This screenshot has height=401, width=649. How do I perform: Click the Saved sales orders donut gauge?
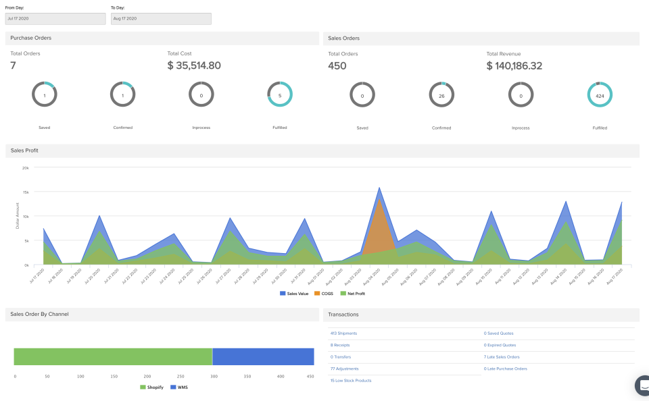pyautogui.click(x=362, y=94)
